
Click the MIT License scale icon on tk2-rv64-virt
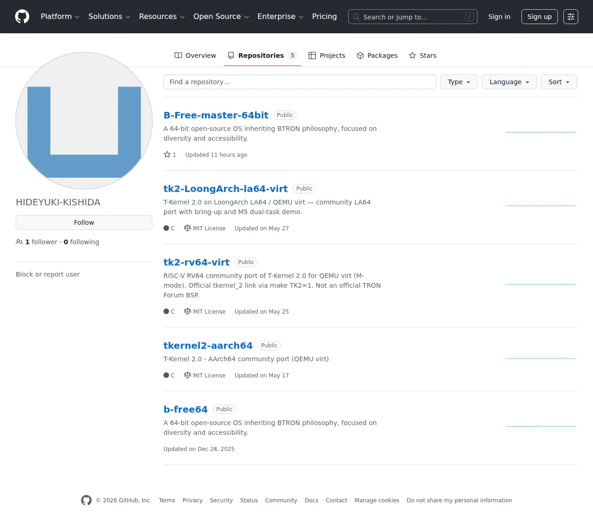click(x=187, y=311)
